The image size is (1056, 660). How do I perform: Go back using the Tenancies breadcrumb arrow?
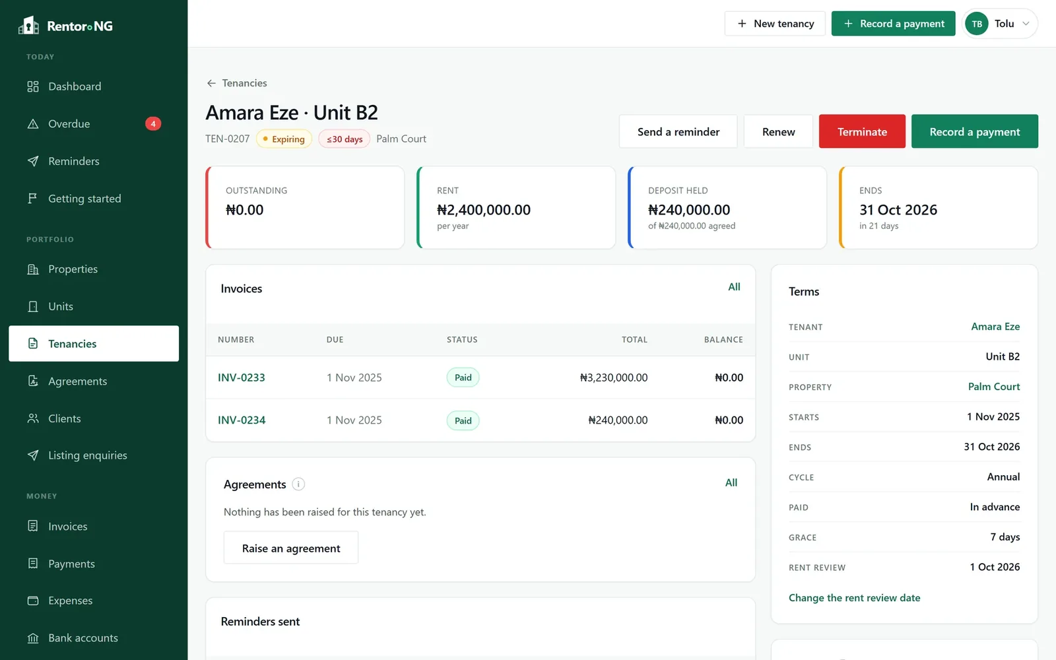pyautogui.click(x=211, y=83)
